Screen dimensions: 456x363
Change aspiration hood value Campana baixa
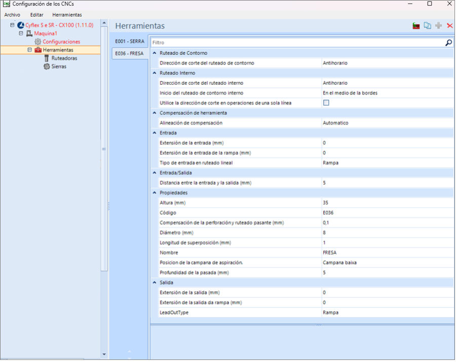(x=388, y=263)
